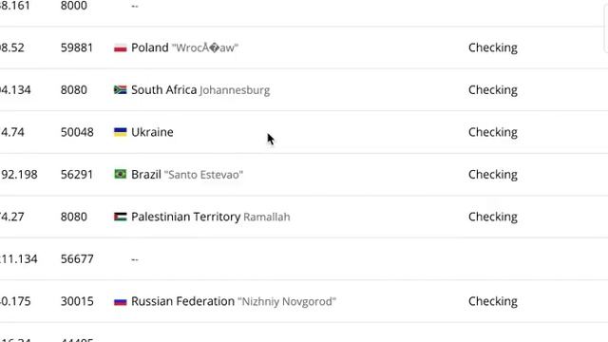608x342 pixels.
Task: Click port number 50048
Action: [x=77, y=132]
